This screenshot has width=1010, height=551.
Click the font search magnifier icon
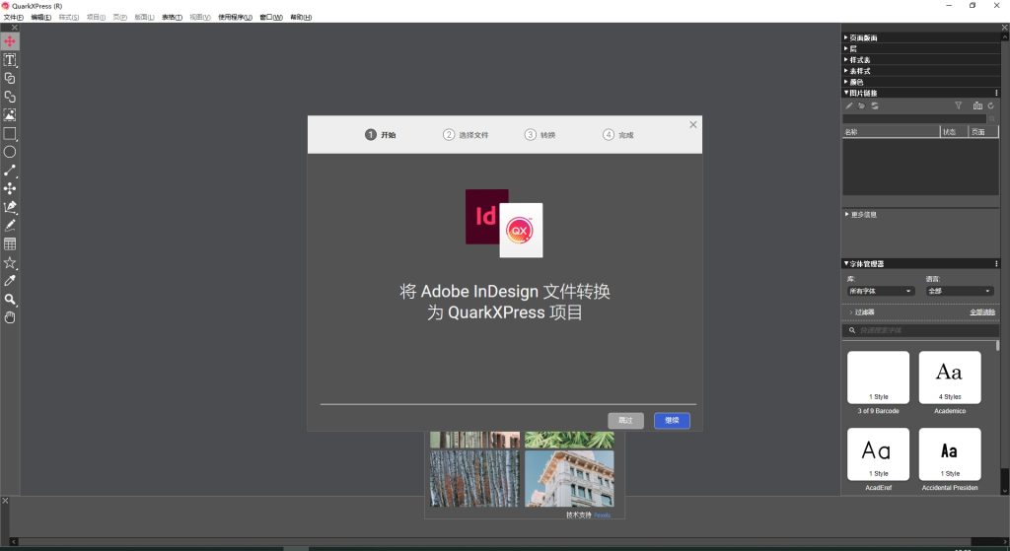(851, 330)
